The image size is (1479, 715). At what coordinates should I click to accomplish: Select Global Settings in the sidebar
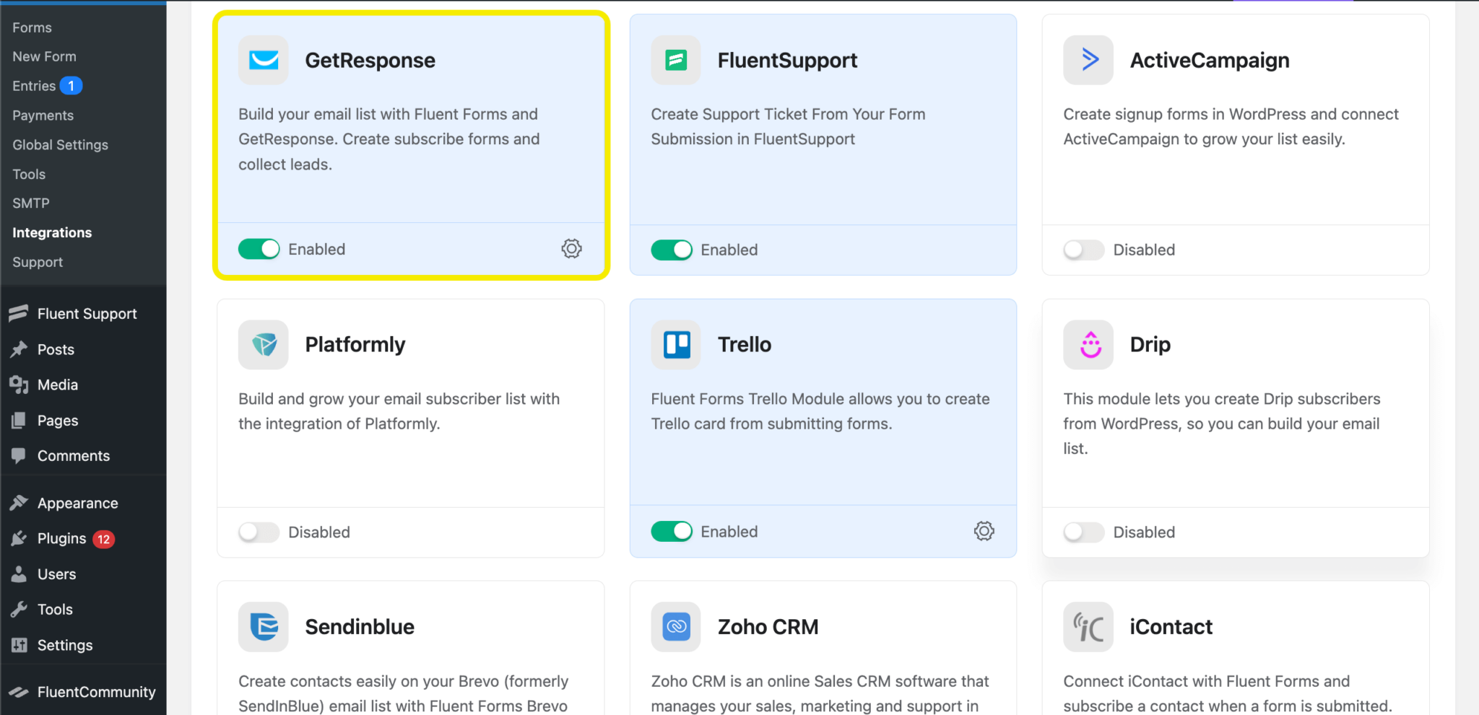pyautogui.click(x=60, y=144)
